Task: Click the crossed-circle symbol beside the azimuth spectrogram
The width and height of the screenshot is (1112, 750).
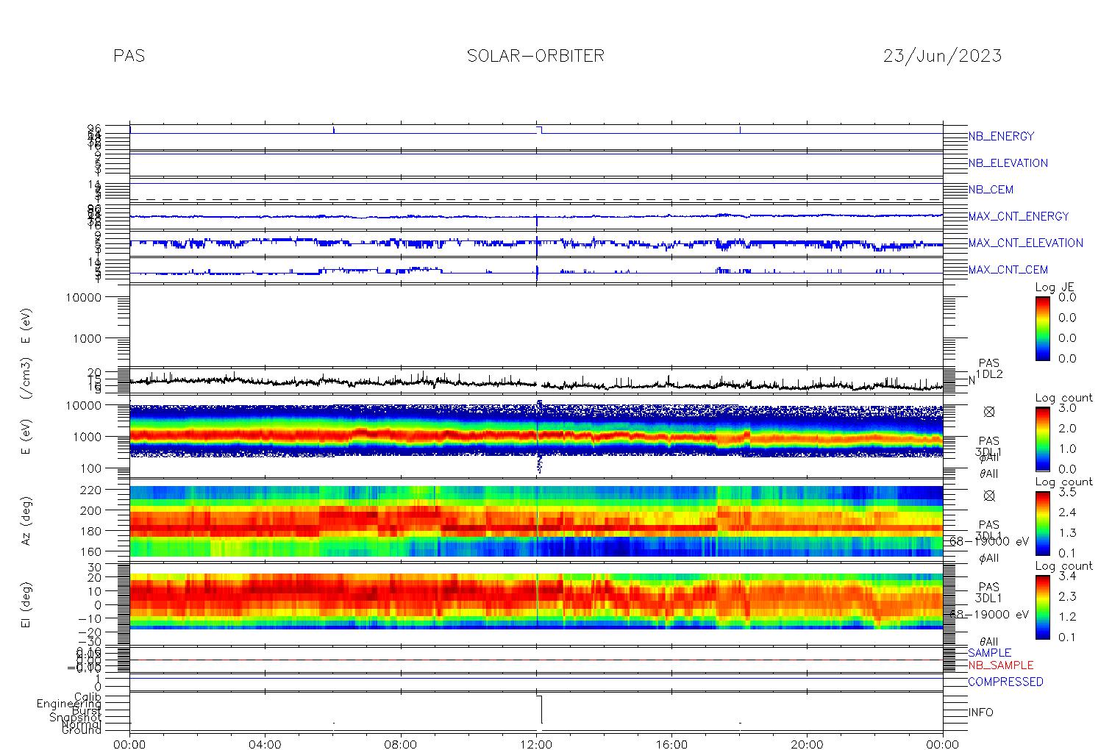Action: click(x=988, y=496)
